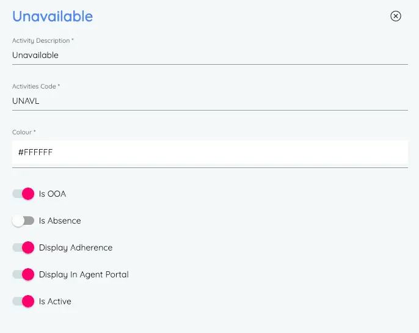Select the Activities Code label

[36, 86]
